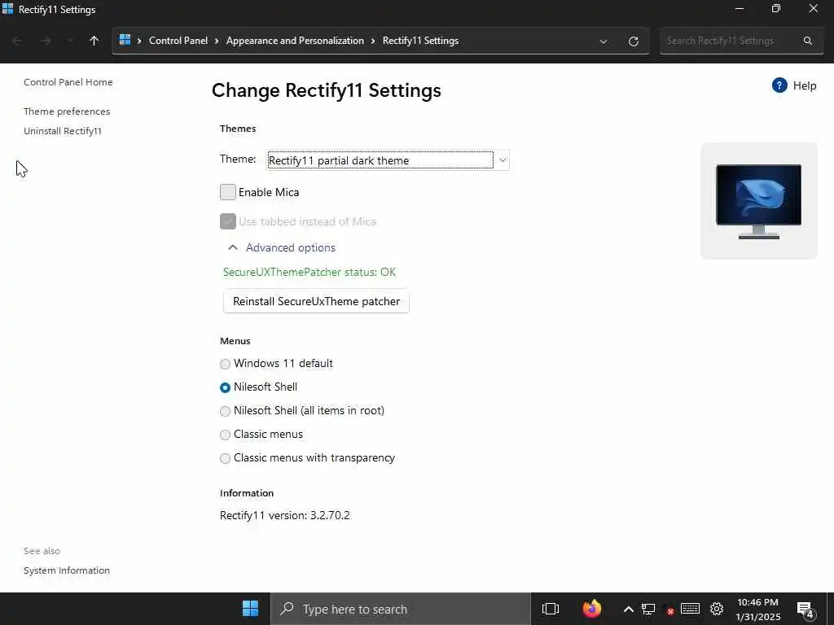
Task: Launch Firefox from taskbar
Action: pos(591,609)
